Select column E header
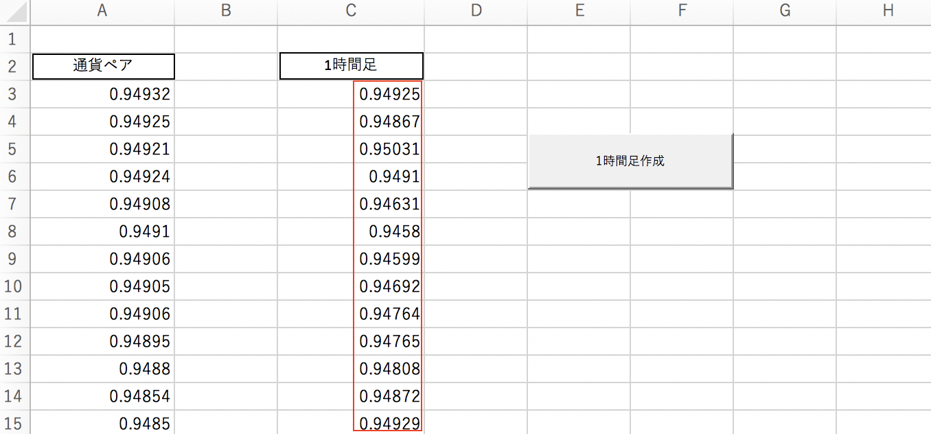931x434 pixels. coord(579,10)
